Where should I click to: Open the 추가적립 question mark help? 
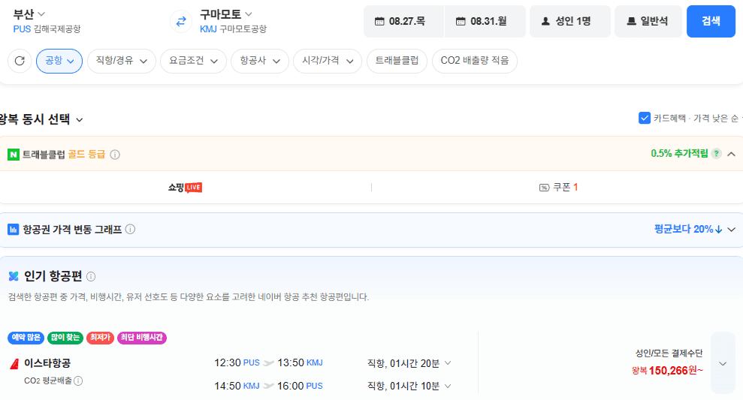coord(717,153)
